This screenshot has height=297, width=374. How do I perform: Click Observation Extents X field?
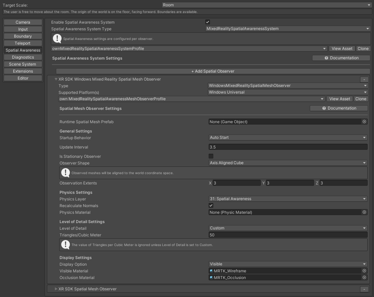[237, 183]
